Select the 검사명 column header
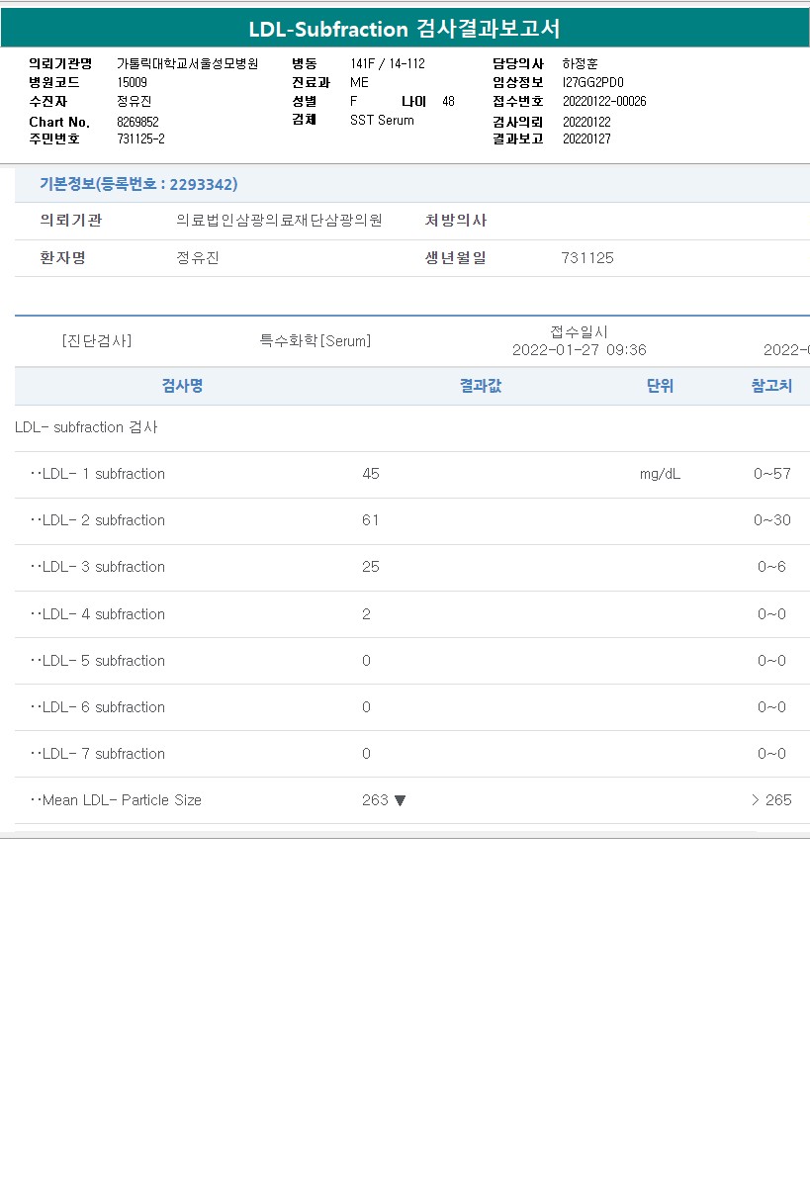This screenshot has height=1199, width=810. (x=182, y=386)
